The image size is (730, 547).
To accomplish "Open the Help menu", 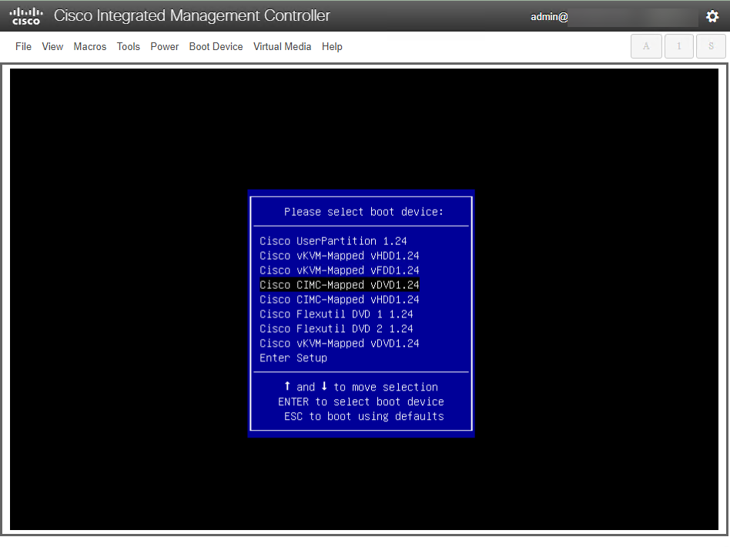I will [x=332, y=46].
